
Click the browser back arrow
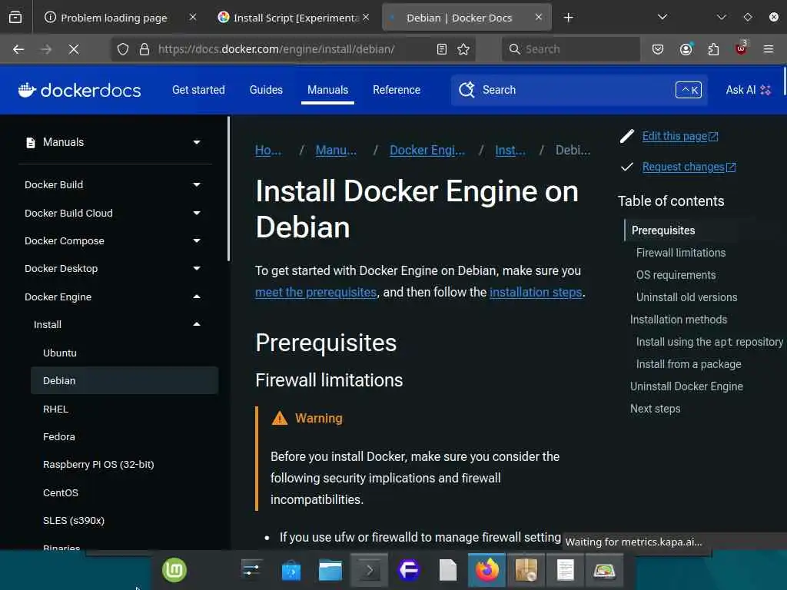(18, 49)
